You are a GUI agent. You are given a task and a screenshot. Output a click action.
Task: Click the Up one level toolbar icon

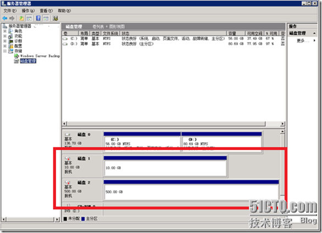(21, 18)
